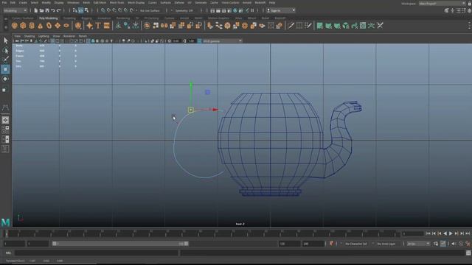Screen dimensions: 472x265
Task: Open the Edit Mesh menu
Action: 100,3
